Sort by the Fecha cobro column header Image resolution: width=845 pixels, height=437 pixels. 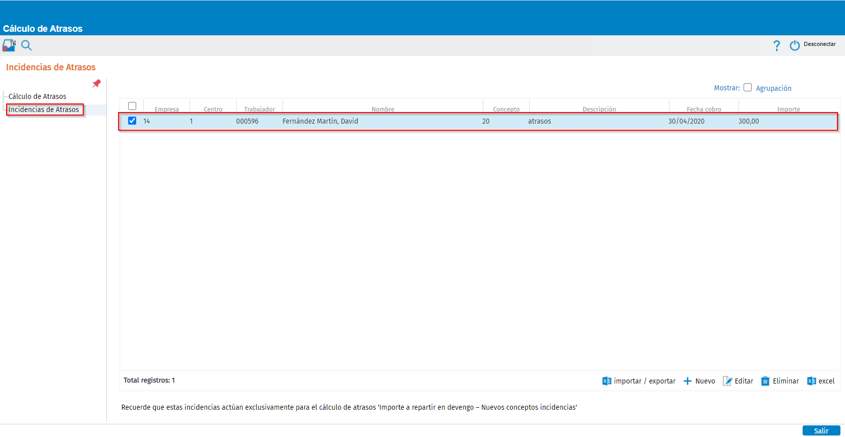[x=704, y=109]
